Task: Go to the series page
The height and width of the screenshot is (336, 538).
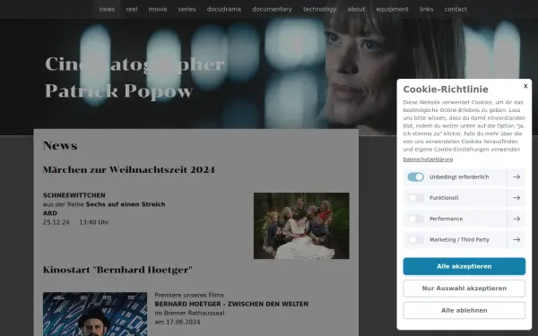Action: coord(187,9)
